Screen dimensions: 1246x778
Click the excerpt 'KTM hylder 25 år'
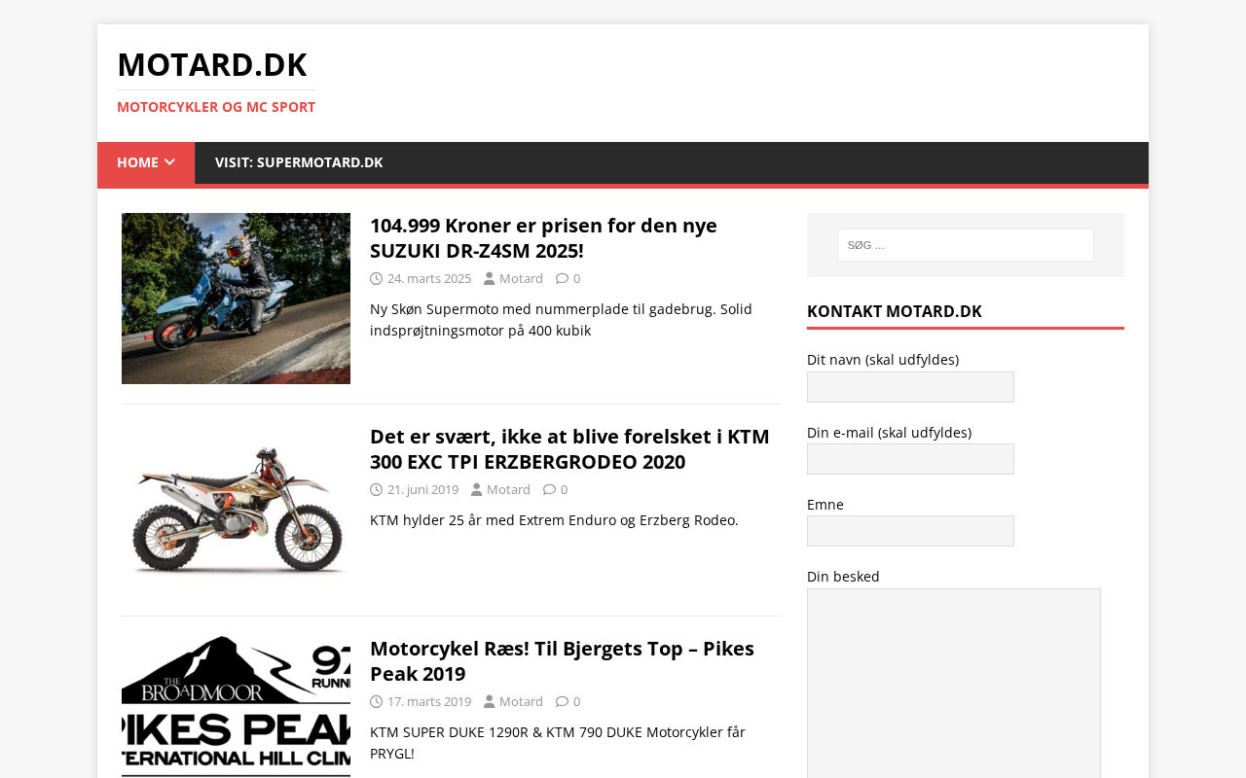(554, 520)
